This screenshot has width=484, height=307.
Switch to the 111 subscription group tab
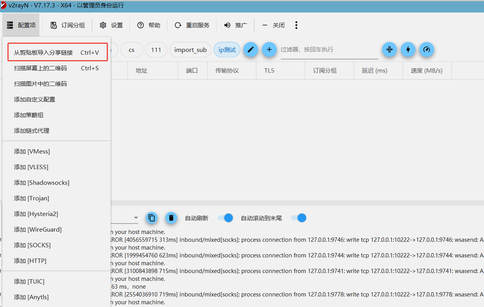156,50
